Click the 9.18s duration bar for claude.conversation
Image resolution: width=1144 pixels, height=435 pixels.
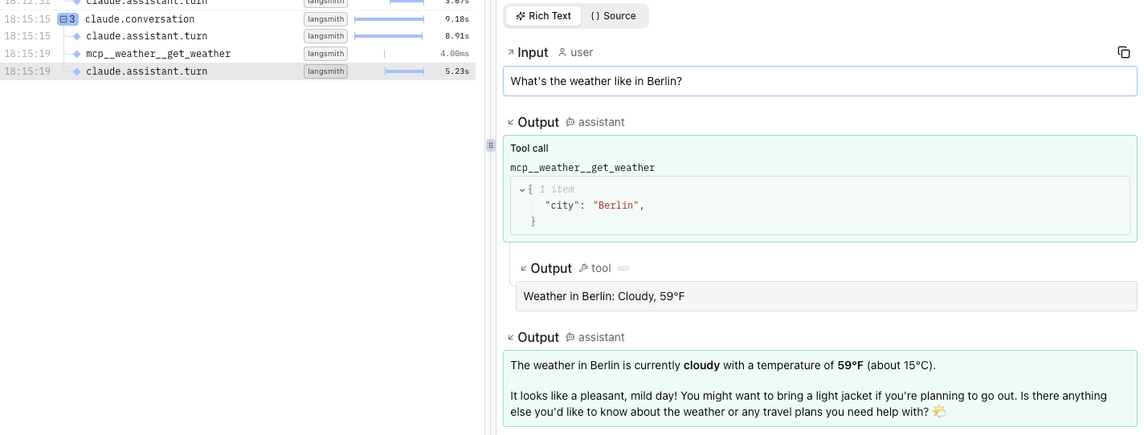[389, 19]
